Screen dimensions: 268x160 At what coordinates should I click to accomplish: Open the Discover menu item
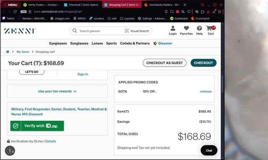pyautogui.click(x=163, y=43)
